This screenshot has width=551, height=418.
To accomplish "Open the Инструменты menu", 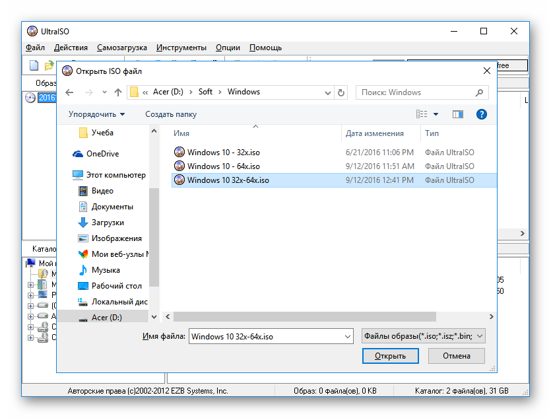I will click(181, 48).
